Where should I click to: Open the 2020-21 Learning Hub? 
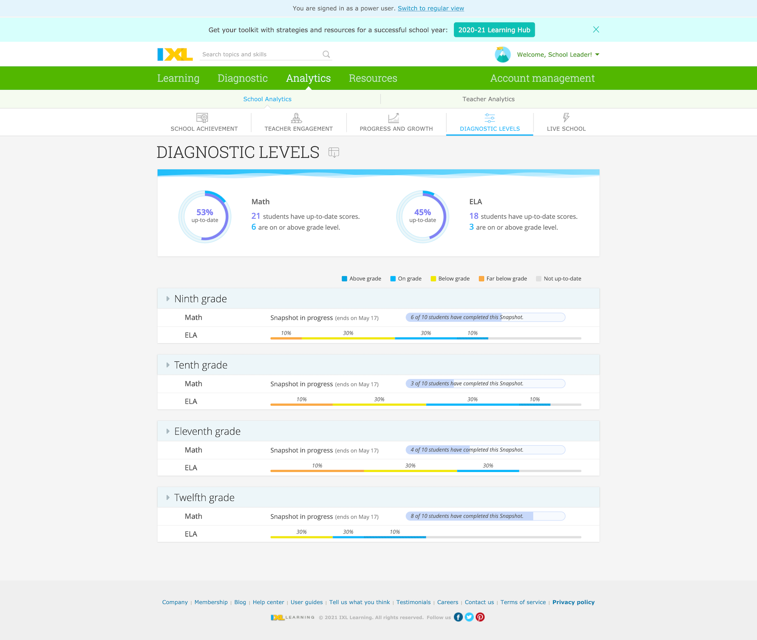(x=494, y=29)
